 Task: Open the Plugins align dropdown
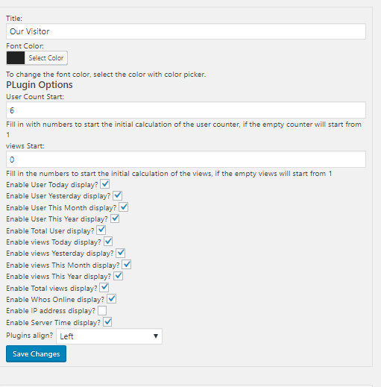109,336
